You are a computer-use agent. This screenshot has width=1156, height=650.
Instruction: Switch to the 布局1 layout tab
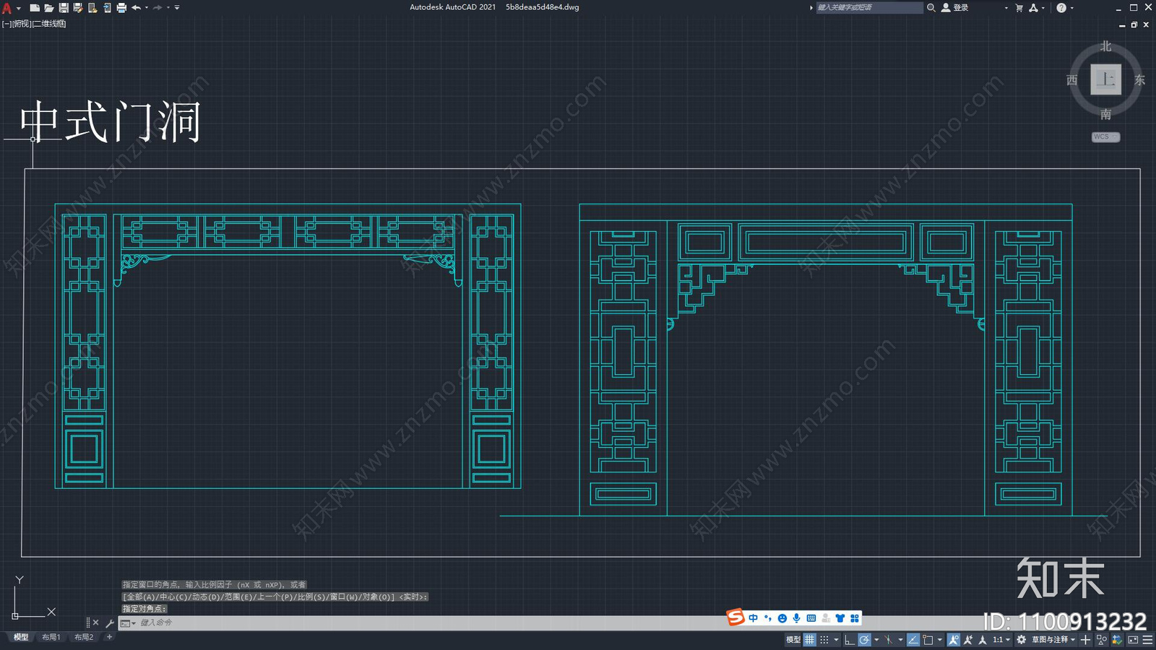51,637
